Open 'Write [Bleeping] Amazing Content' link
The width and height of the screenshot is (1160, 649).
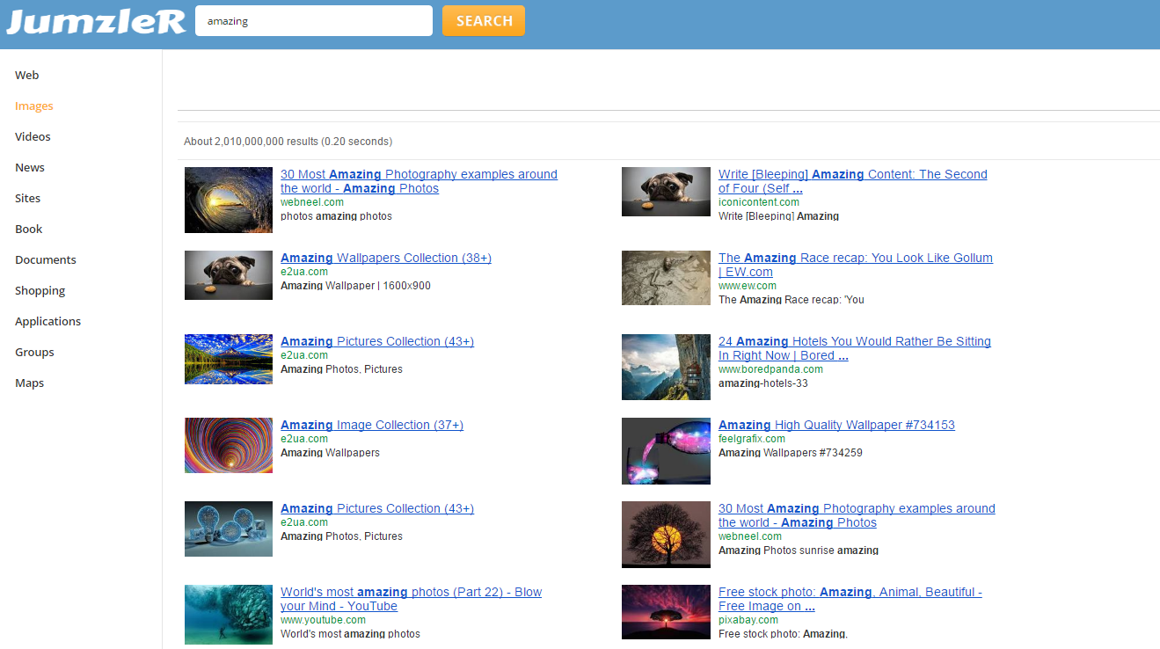pyautogui.click(x=853, y=181)
